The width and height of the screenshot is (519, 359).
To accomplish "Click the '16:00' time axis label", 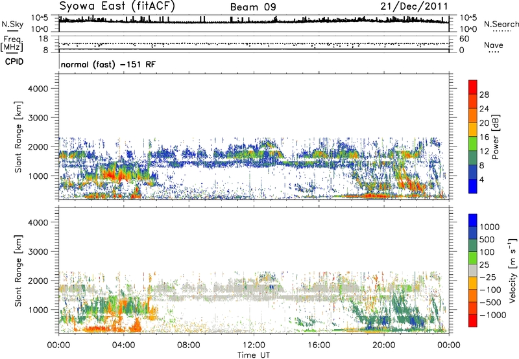I will [x=319, y=345].
